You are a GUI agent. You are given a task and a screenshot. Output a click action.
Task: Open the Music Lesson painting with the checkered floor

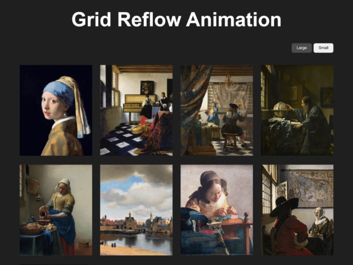(x=136, y=110)
